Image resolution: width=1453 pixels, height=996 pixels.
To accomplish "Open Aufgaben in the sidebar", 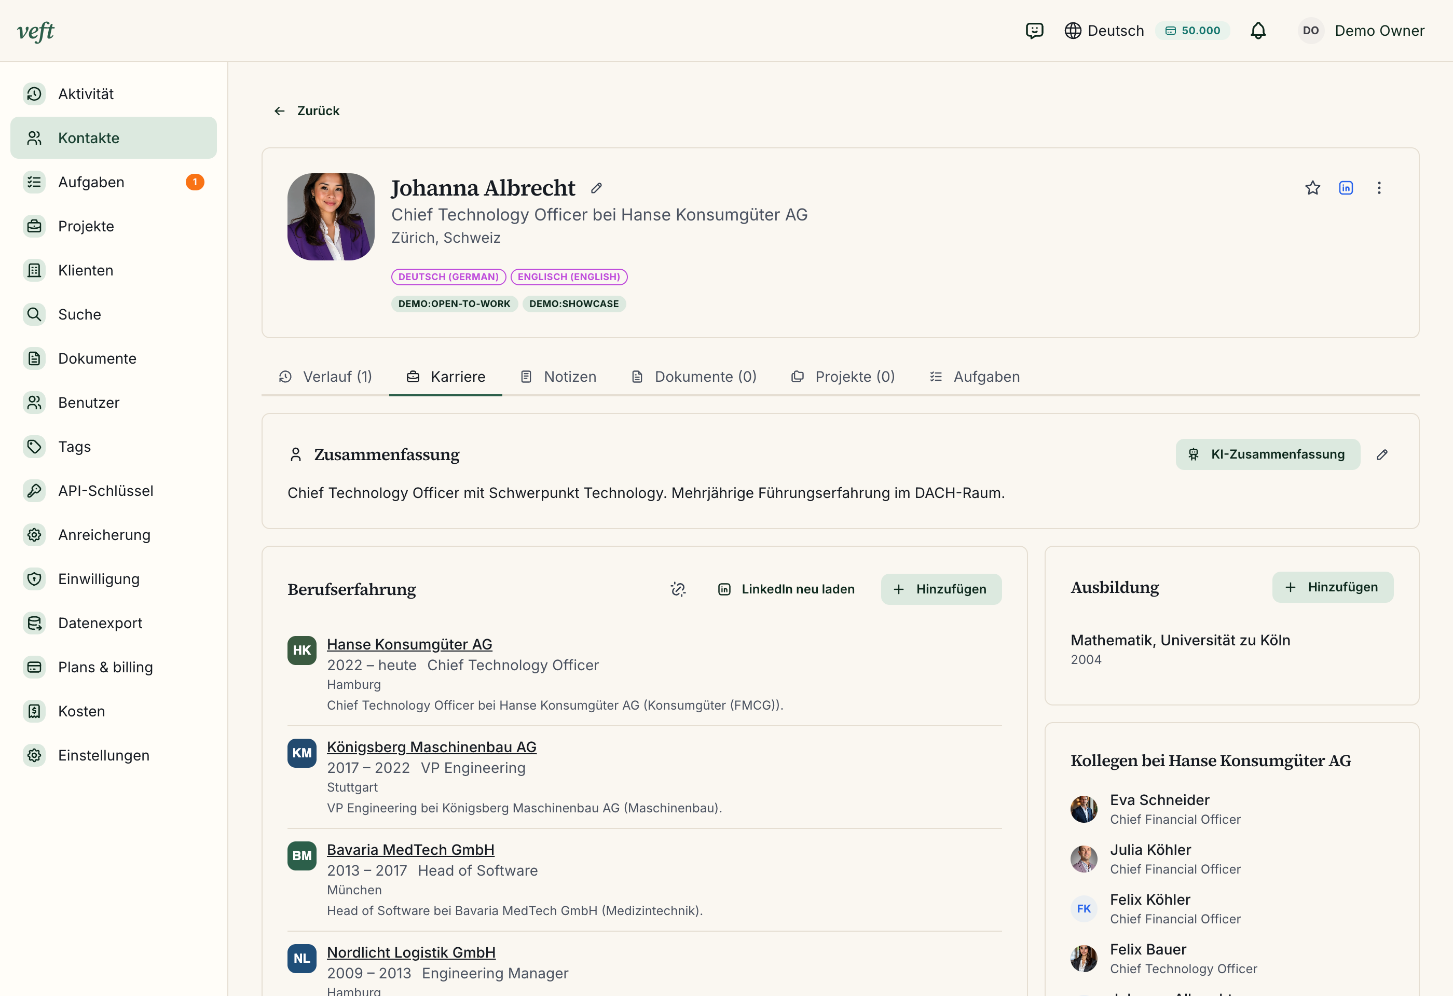I will [x=114, y=182].
